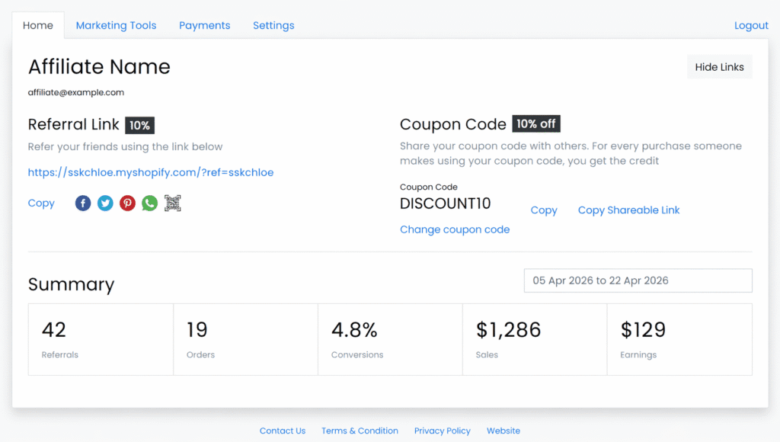Share referral link on Twitter

coord(104,203)
